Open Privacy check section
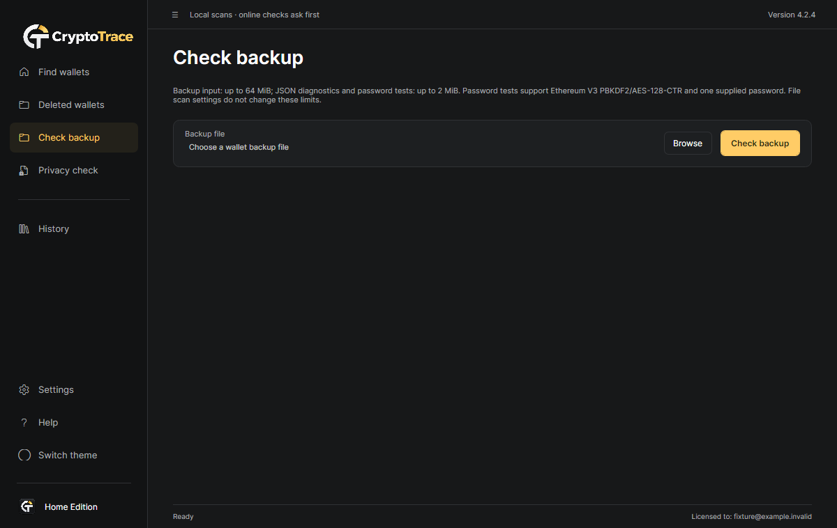 (74, 170)
